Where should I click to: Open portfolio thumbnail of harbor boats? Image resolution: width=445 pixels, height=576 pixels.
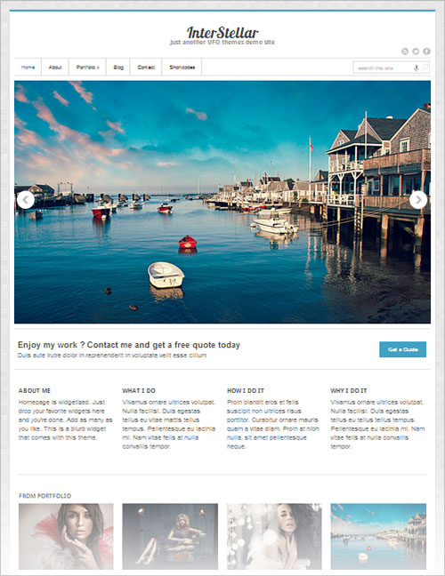(x=378, y=536)
